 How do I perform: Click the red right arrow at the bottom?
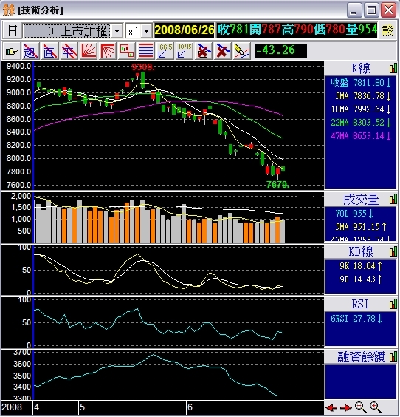pos(345,407)
